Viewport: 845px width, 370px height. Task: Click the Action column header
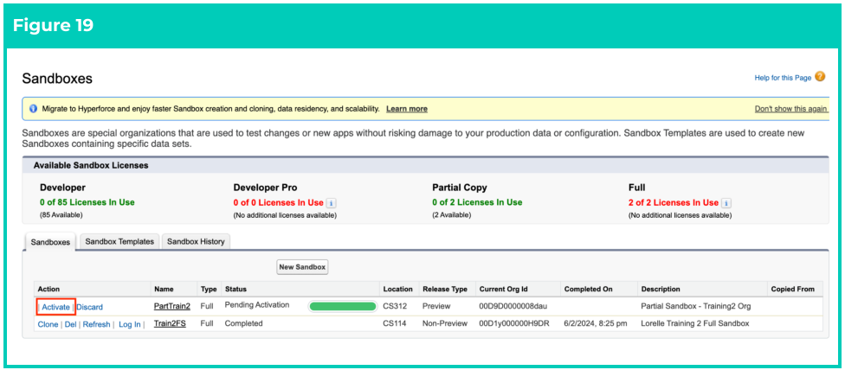[48, 289]
